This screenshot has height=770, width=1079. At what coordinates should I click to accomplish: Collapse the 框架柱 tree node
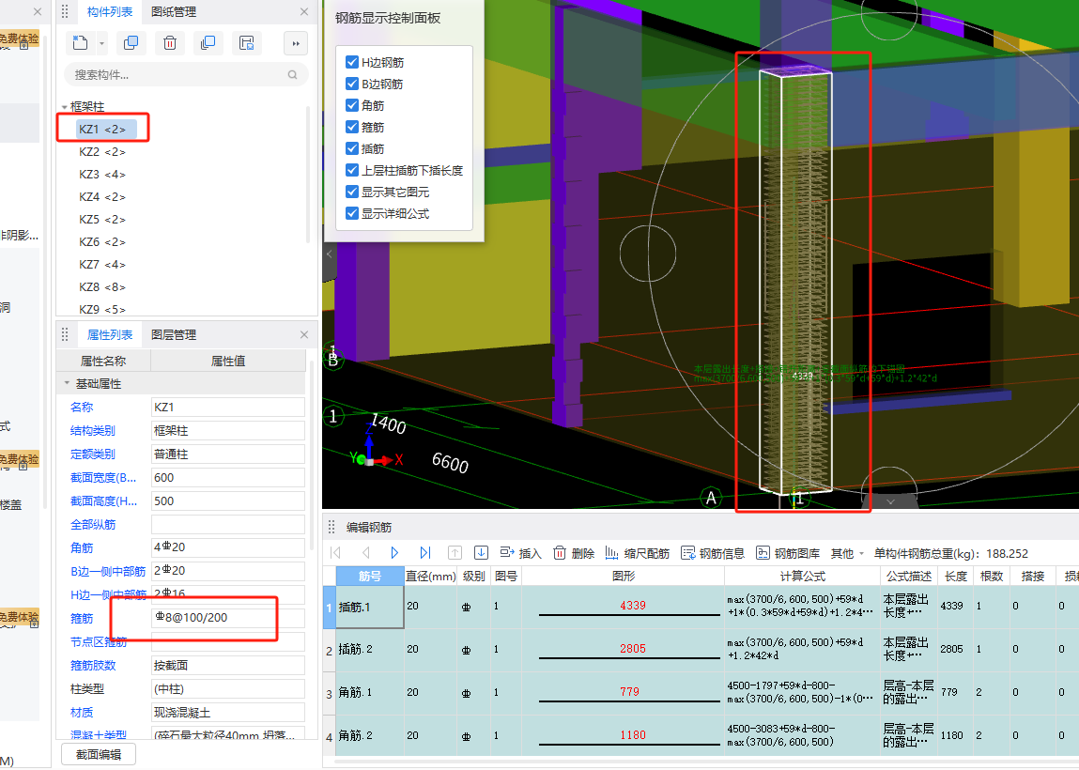point(65,107)
